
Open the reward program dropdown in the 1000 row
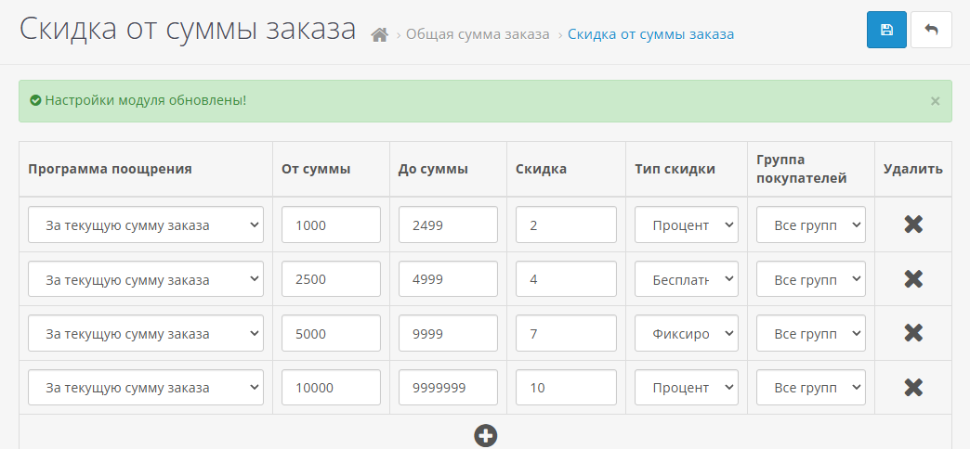coord(145,224)
